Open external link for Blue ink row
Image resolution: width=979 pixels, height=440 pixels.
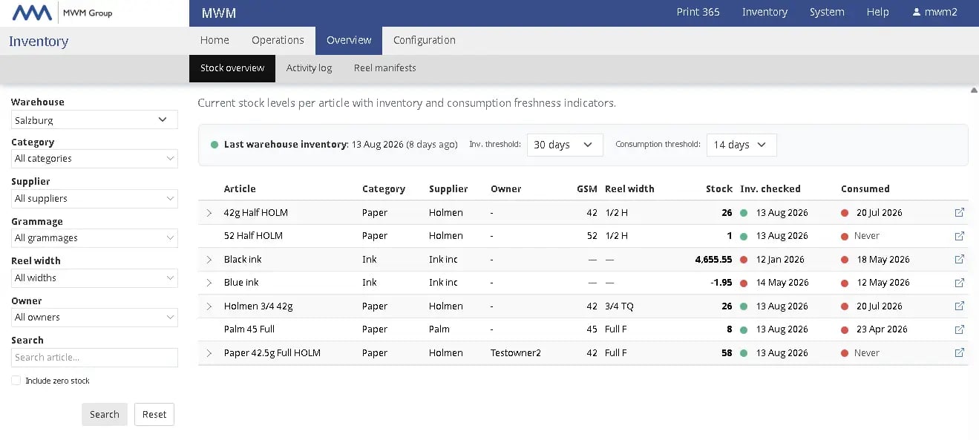point(959,283)
